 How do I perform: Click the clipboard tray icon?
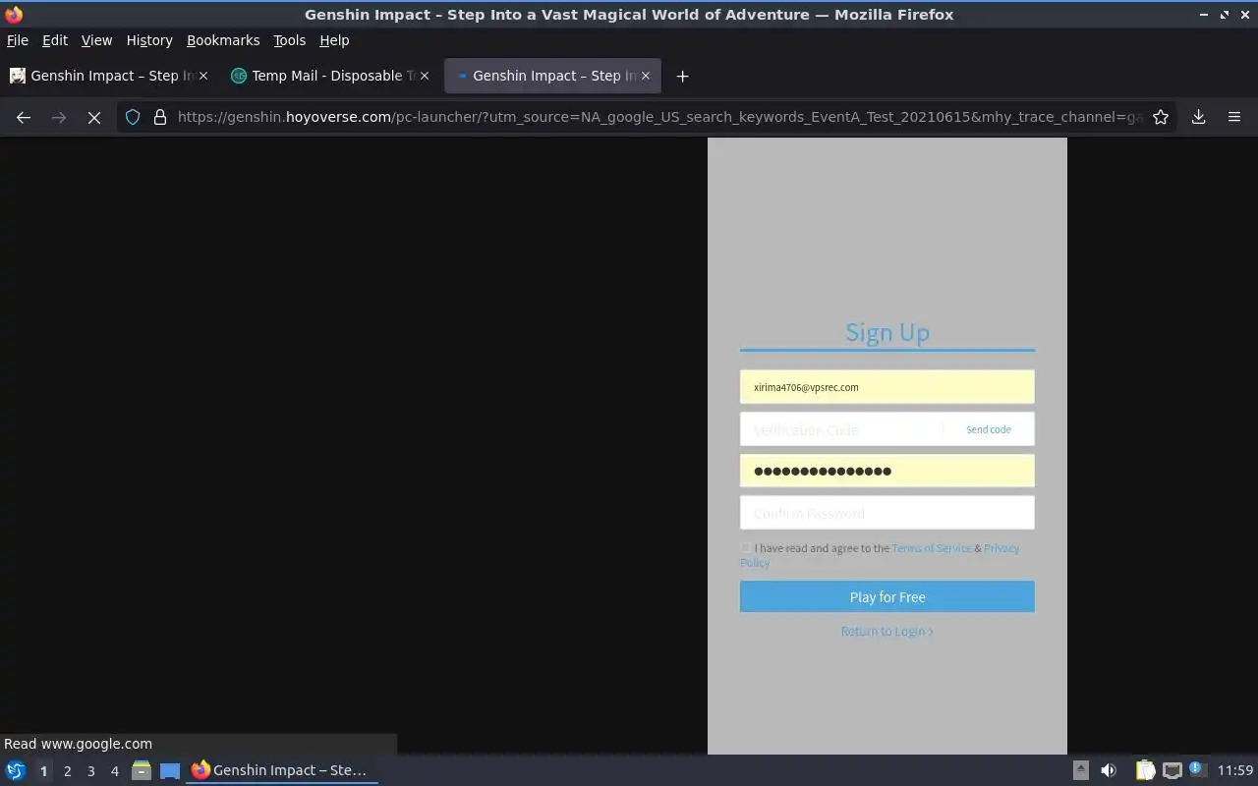tap(1145, 770)
